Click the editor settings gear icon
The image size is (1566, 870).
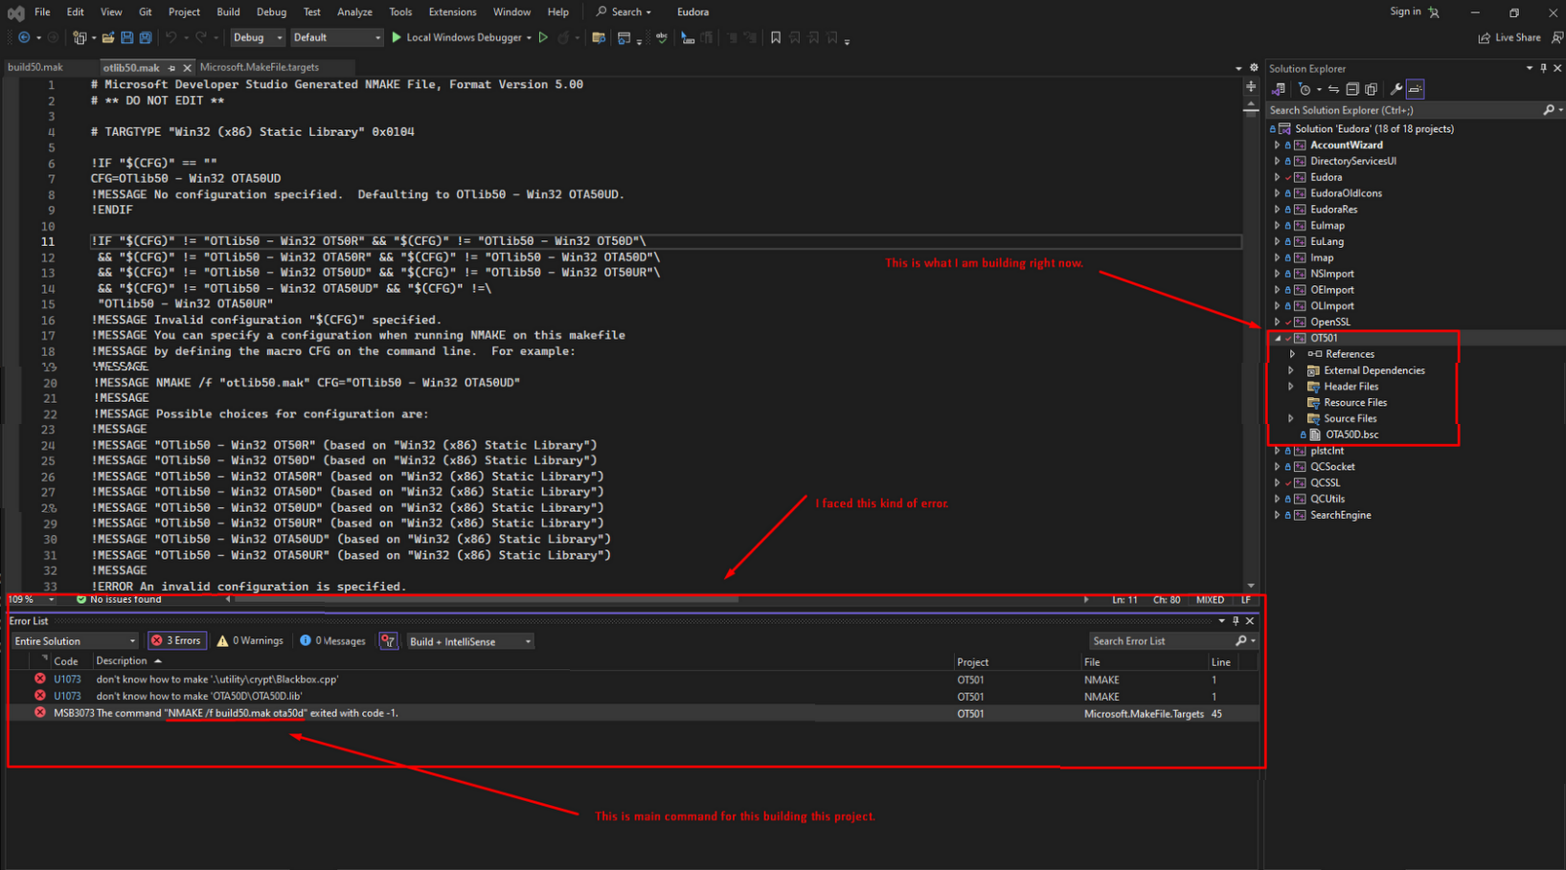[1254, 68]
